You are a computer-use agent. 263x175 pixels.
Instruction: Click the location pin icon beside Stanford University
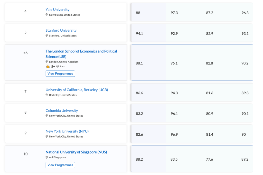(46, 36)
